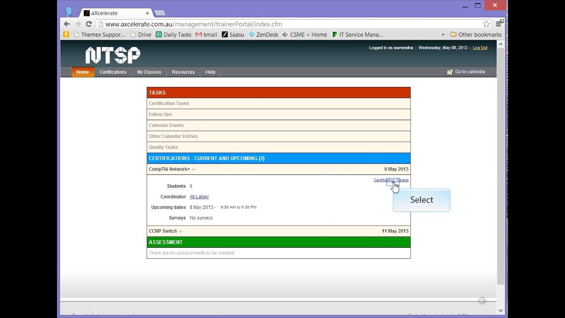This screenshot has height=318, width=565.
Task: Expand the Certification Tasks section
Action: [x=279, y=103]
